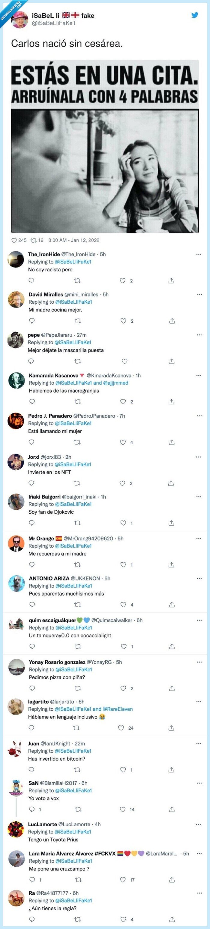Open the 'Estás en una cita' meme image

tap(105, 146)
